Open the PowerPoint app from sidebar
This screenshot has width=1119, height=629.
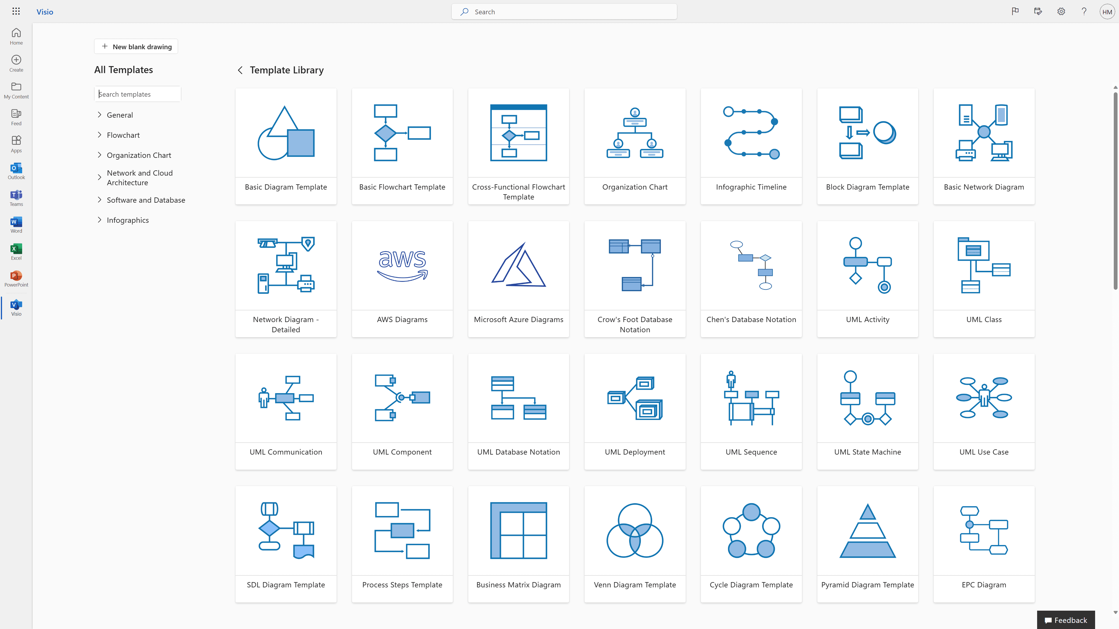16,278
